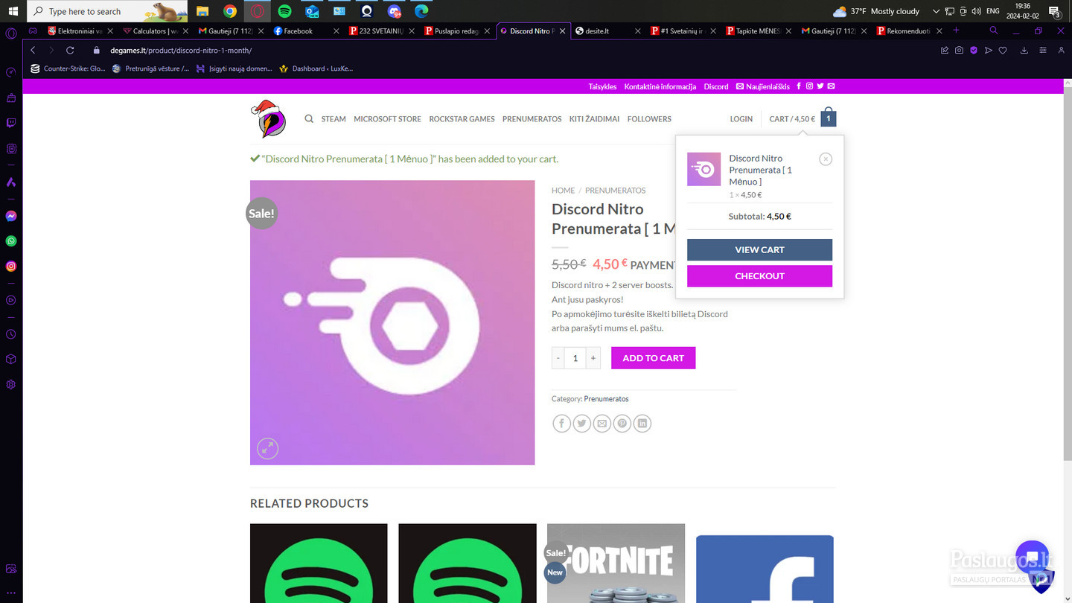Switch to Calculators browser tab
Viewport: 1072px width, 603px height.
coord(154,31)
